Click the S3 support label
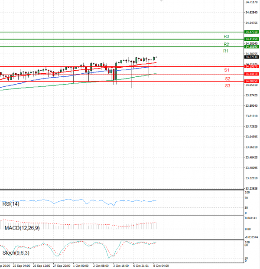The height and width of the screenshot is (269, 260). [227, 86]
